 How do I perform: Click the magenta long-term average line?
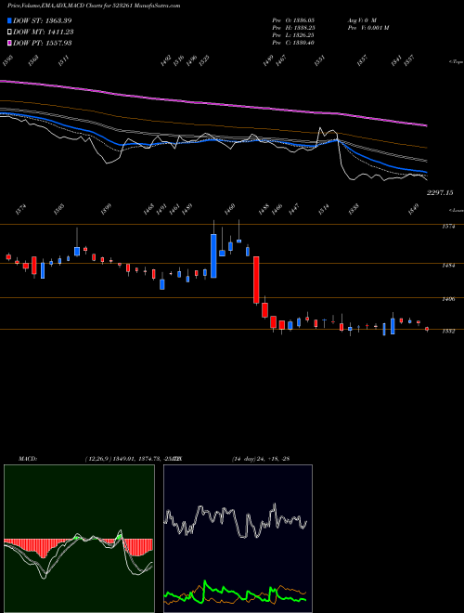pos(213,104)
